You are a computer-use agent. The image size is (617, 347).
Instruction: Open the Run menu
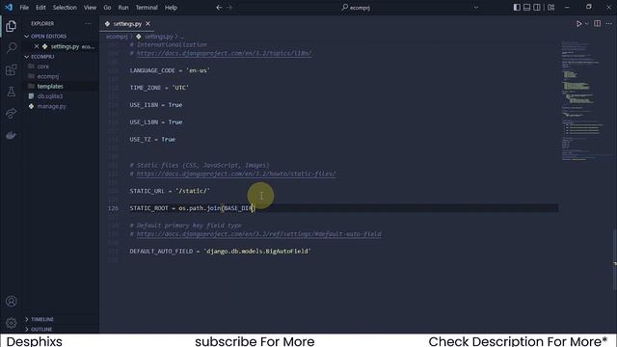(123, 8)
